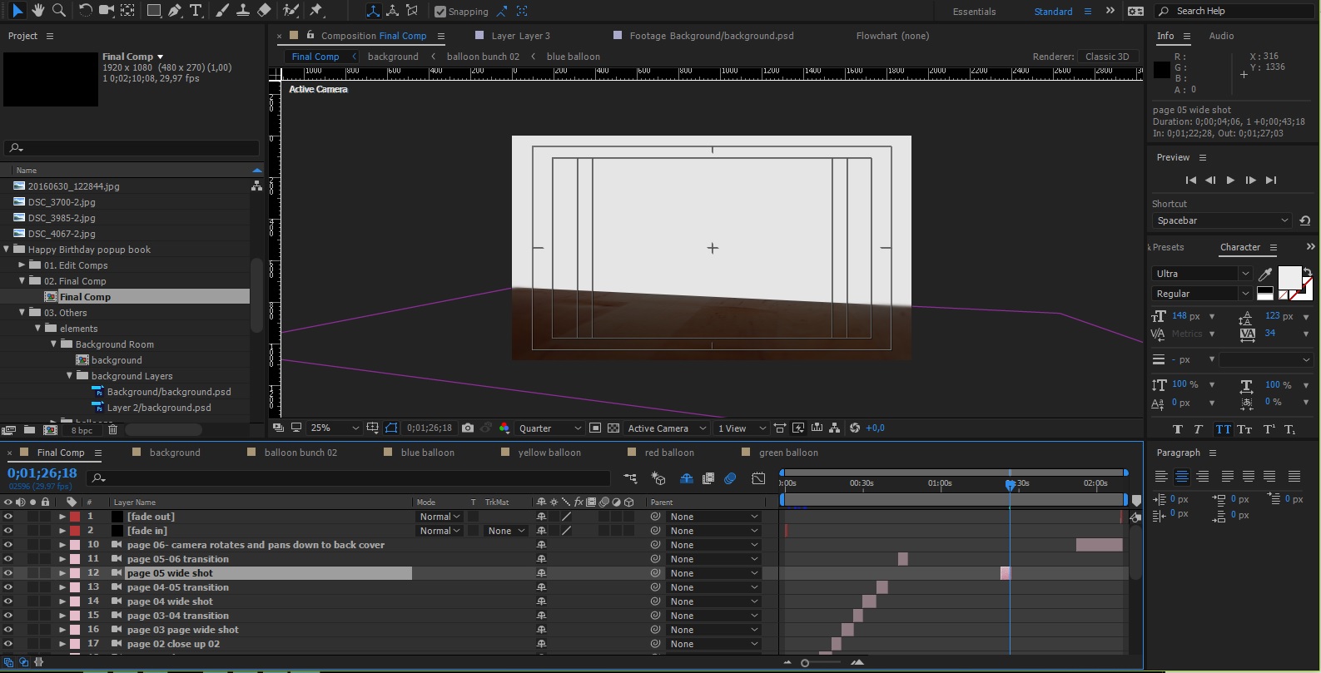This screenshot has height=673, width=1321.
Task: Switch to the 'balloon bunch 02' timeline tab
Action: click(x=300, y=453)
